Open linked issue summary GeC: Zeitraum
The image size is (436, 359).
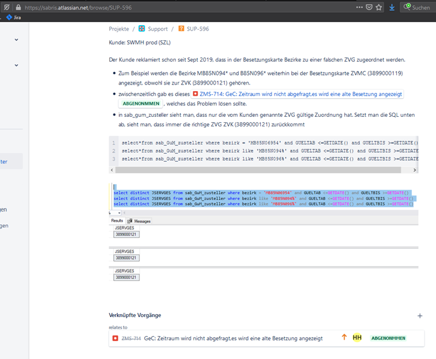coord(233,339)
